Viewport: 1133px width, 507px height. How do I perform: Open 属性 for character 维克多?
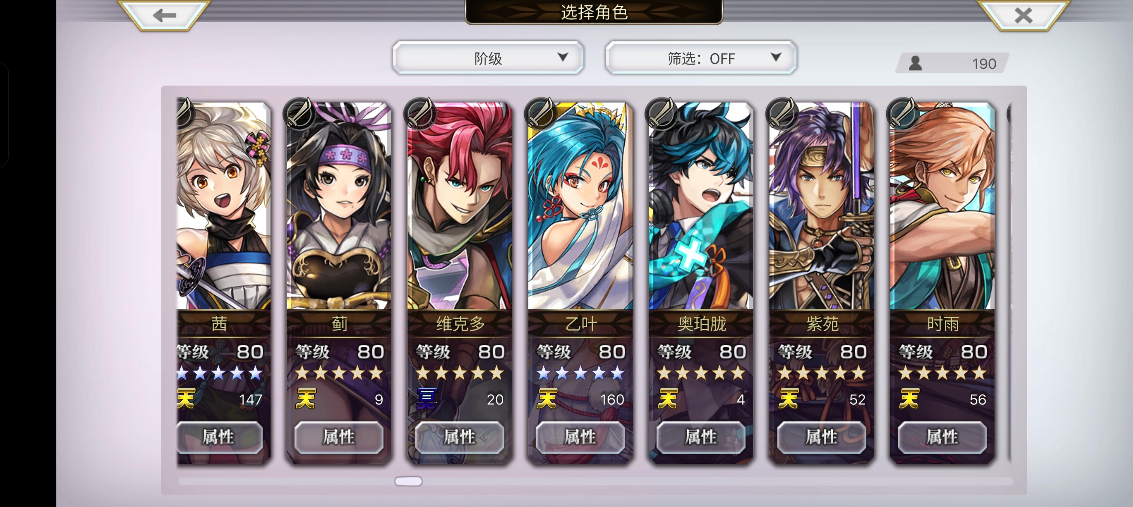460,437
